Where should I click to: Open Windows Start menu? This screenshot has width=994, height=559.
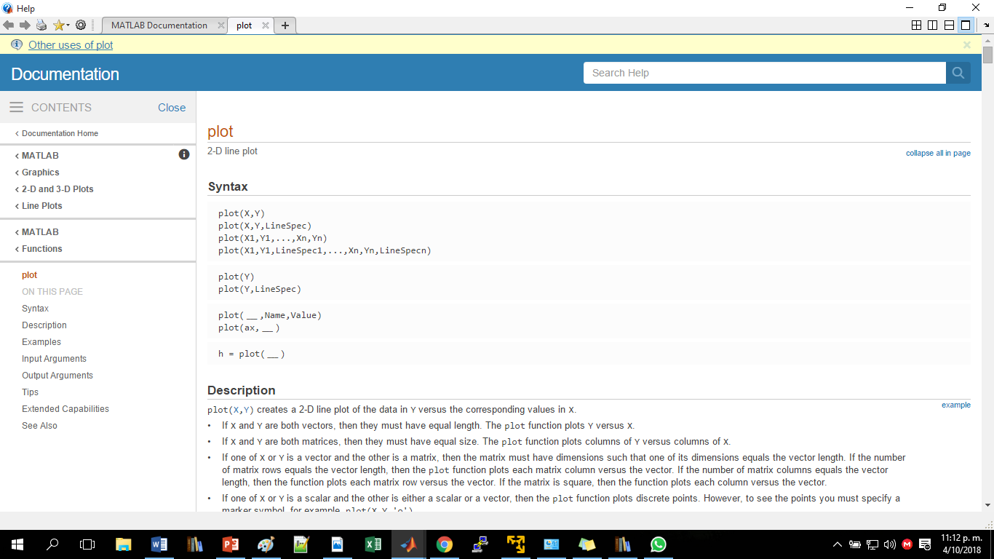[17, 544]
